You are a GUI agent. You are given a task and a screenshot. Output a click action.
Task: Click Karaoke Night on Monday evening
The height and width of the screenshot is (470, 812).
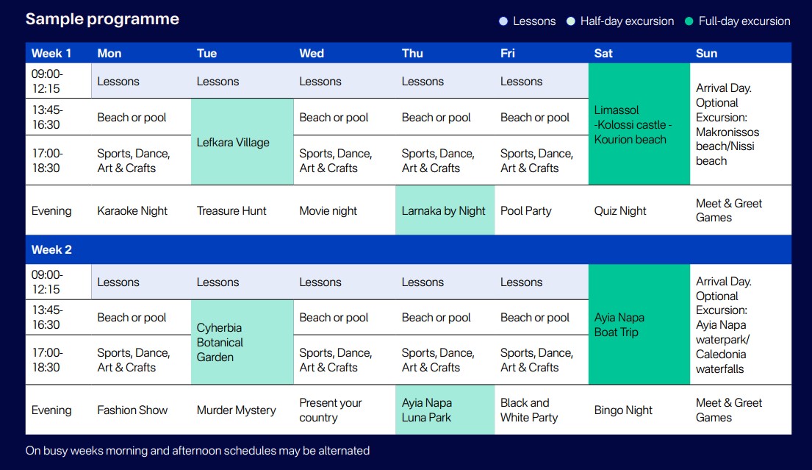point(132,211)
